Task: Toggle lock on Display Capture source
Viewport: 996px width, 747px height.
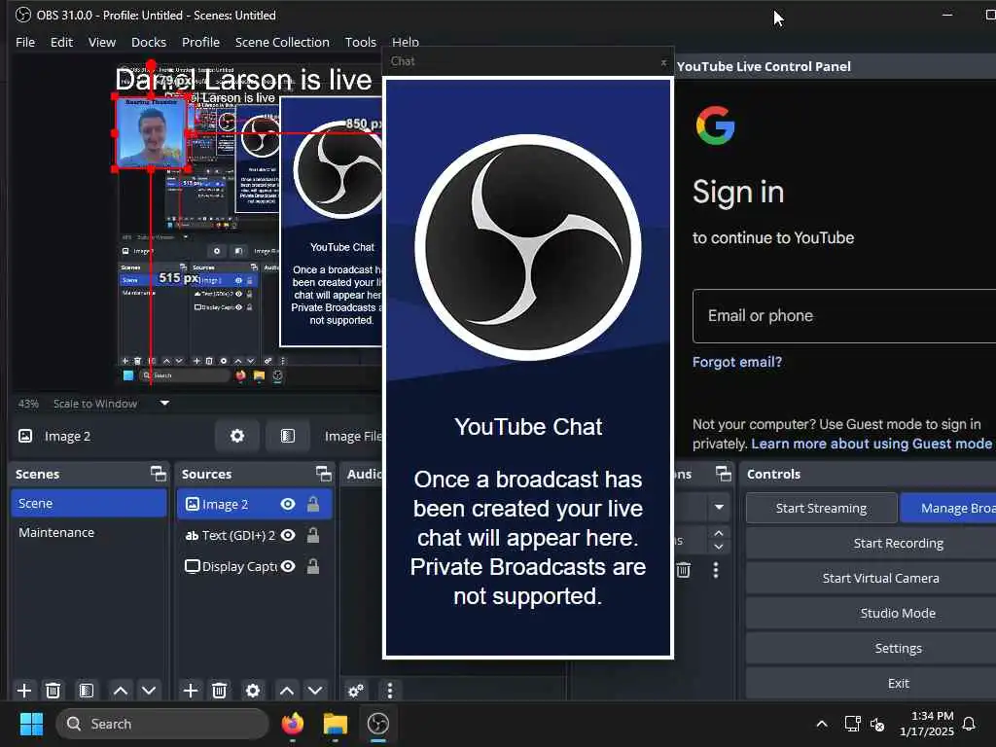Action: point(313,566)
